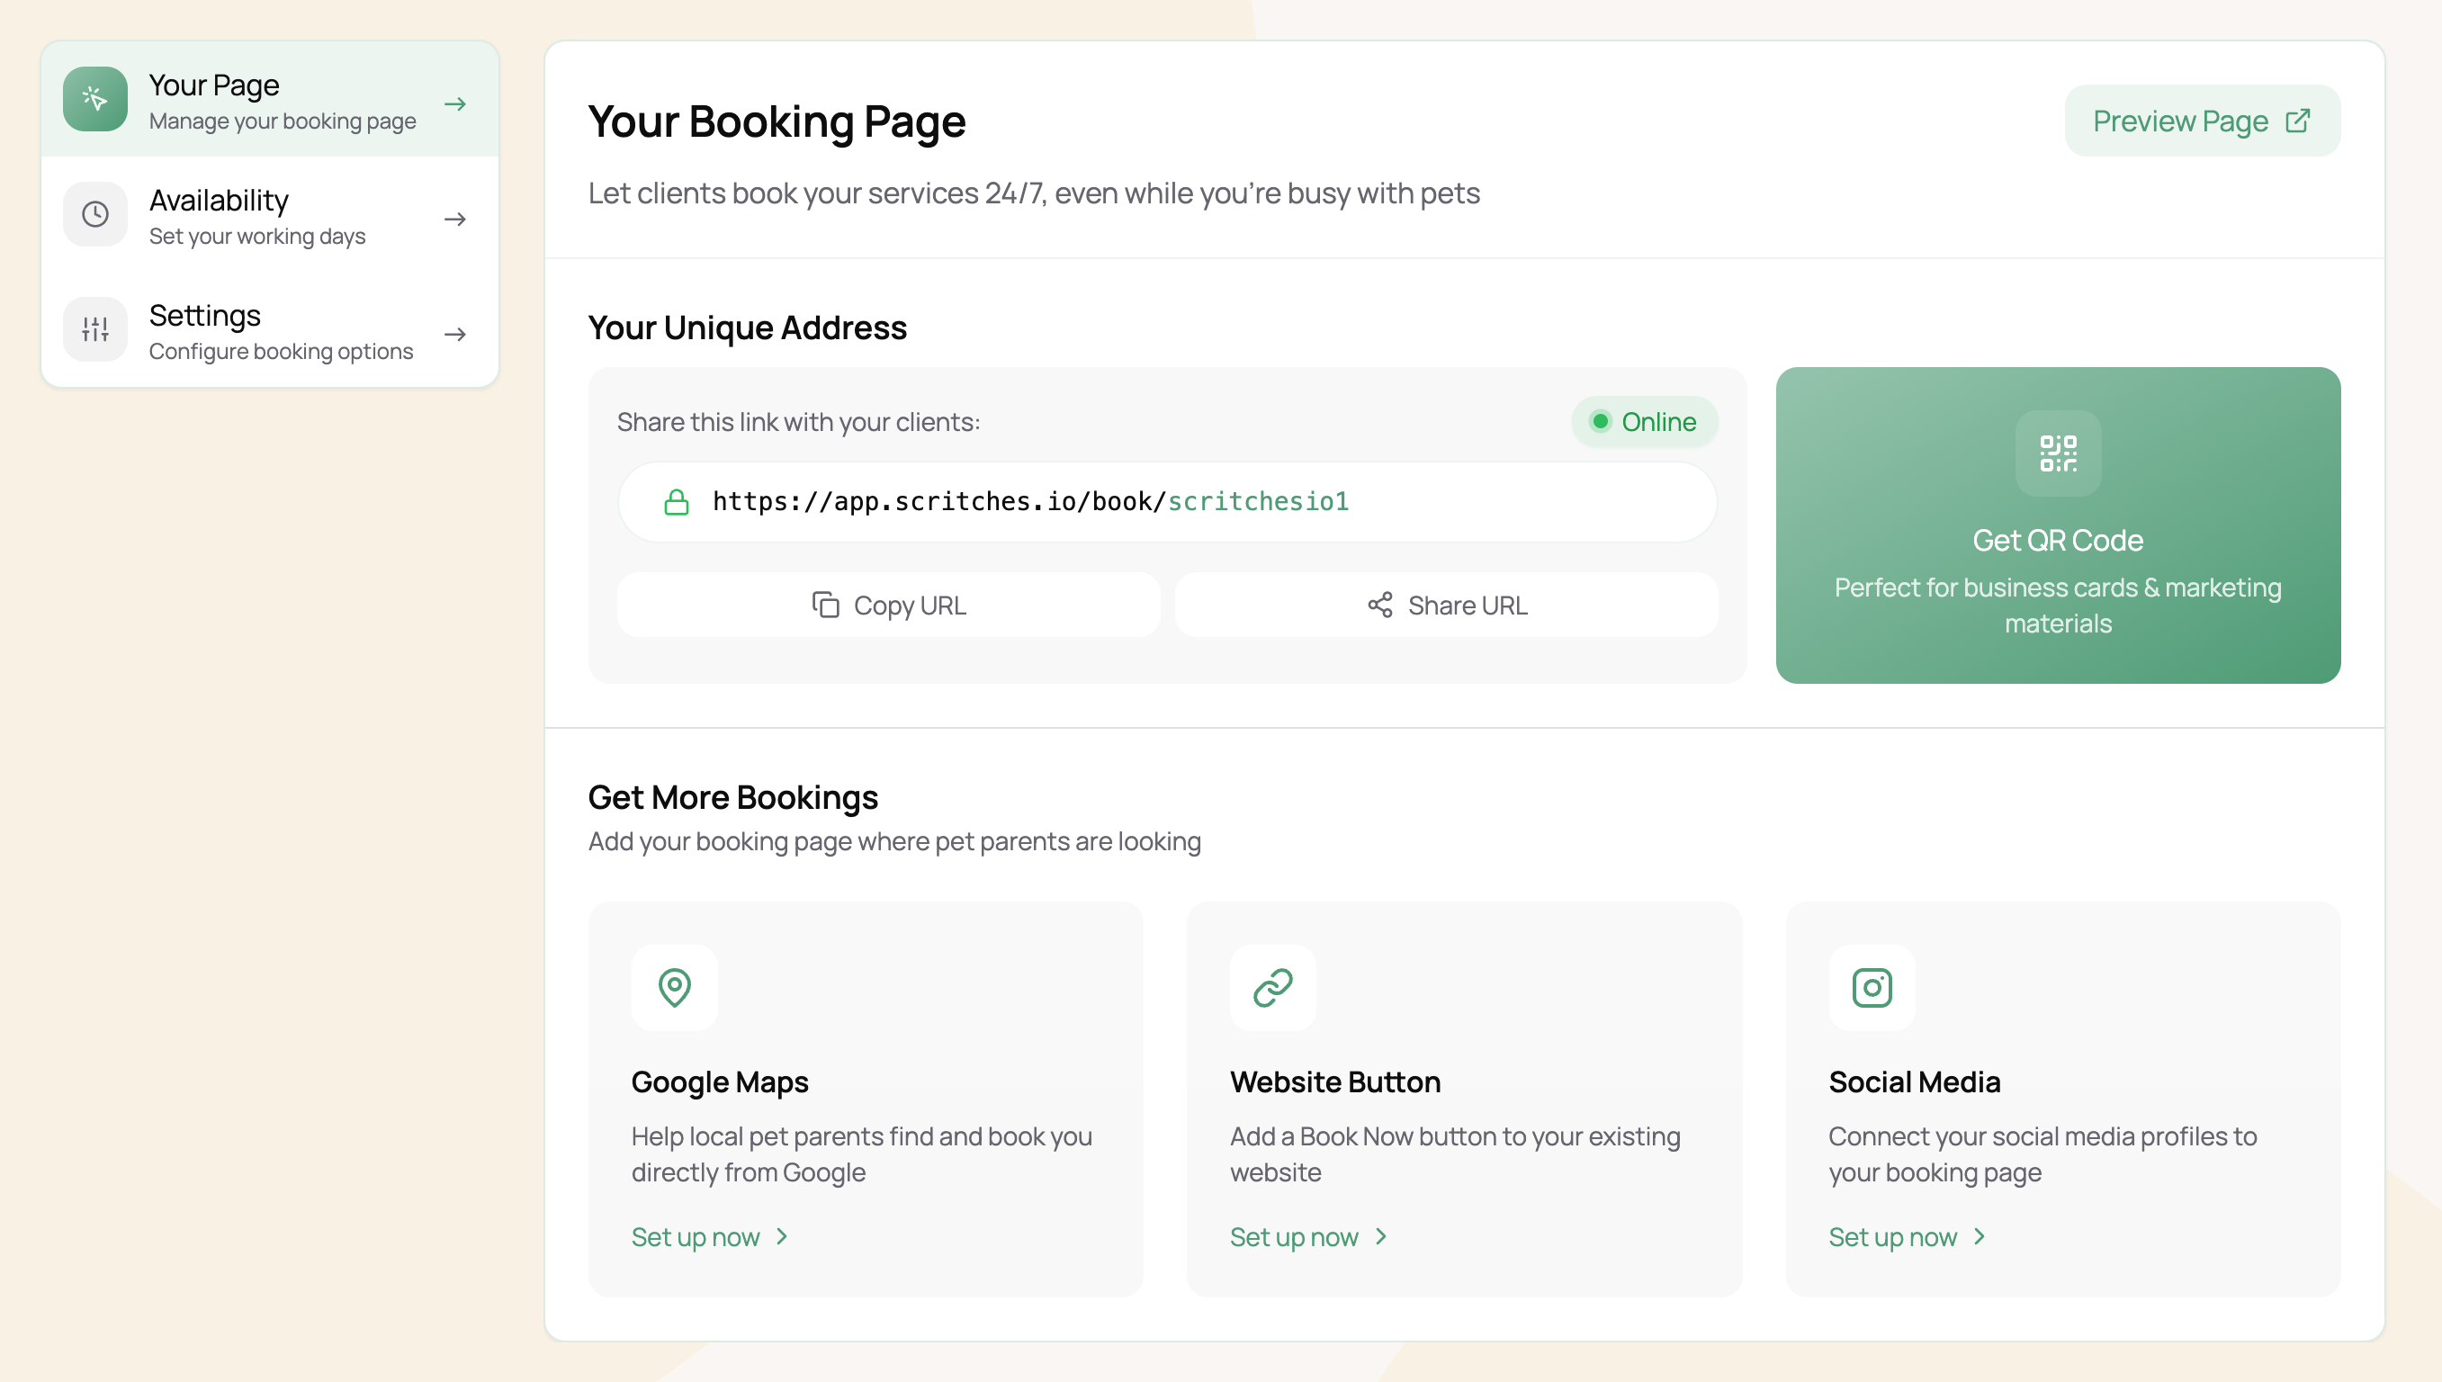Click the Share URL button

[x=1447, y=605]
